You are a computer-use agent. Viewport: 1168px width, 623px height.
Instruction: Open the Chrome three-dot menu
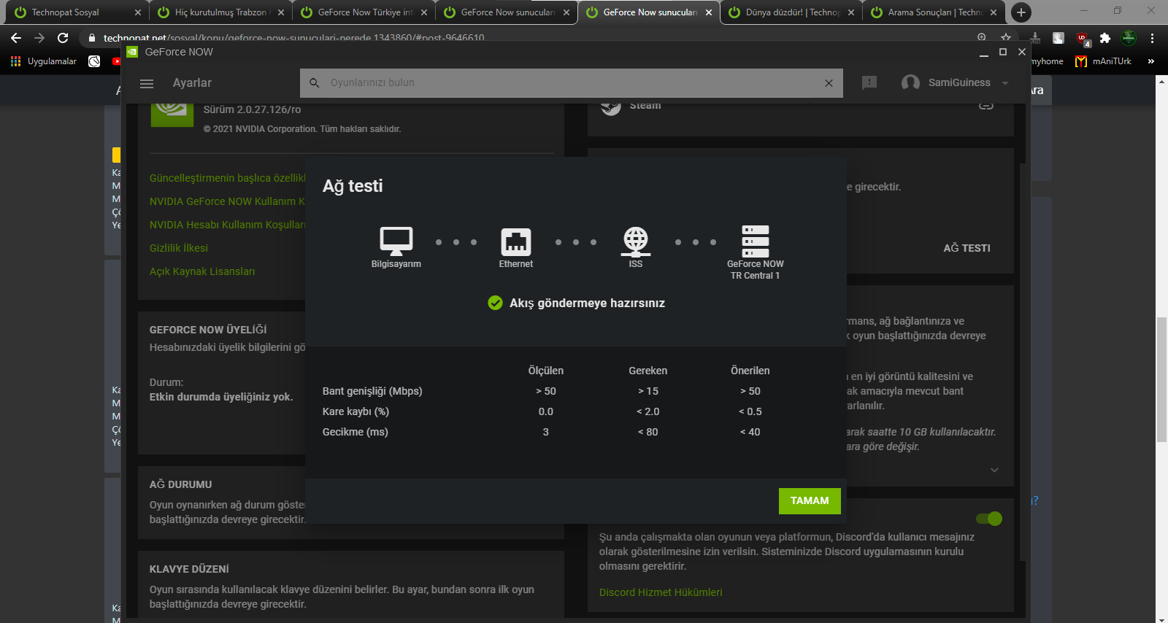tap(1152, 38)
